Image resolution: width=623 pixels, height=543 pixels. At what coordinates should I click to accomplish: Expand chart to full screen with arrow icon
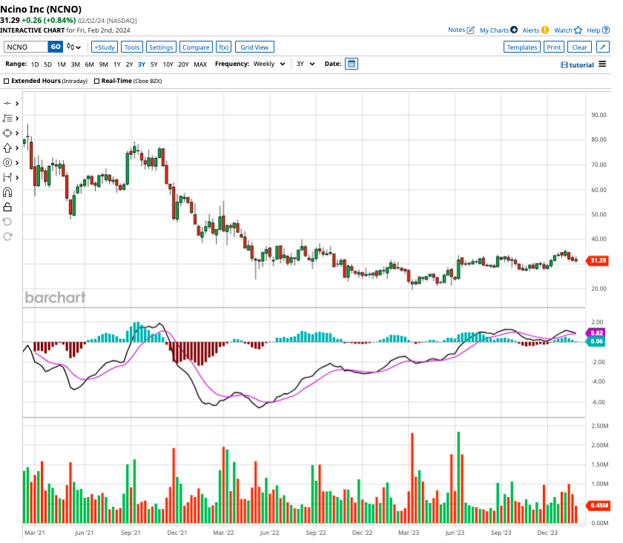pyautogui.click(x=601, y=47)
